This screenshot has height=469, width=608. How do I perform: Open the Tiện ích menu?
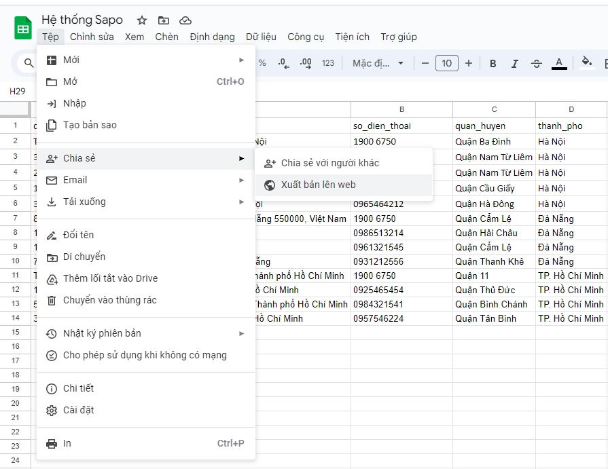tap(352, 37)
